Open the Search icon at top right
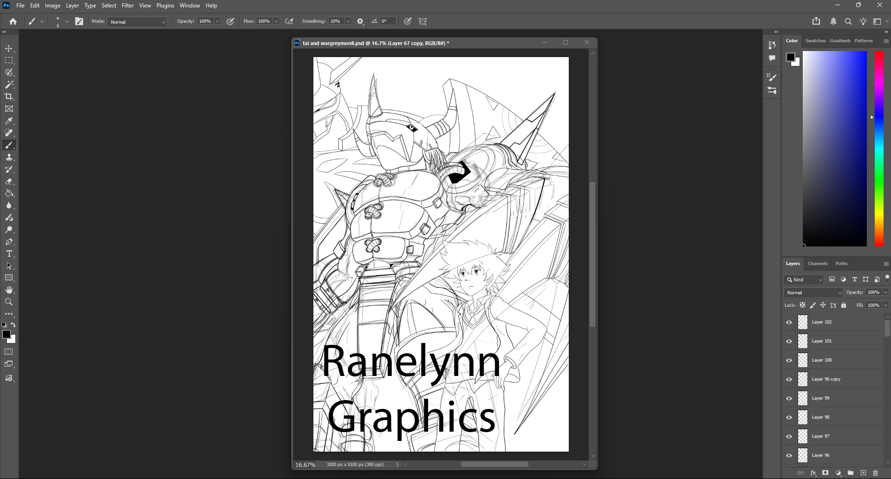Viewport: 891px width, 479px height. coord(848,21)
